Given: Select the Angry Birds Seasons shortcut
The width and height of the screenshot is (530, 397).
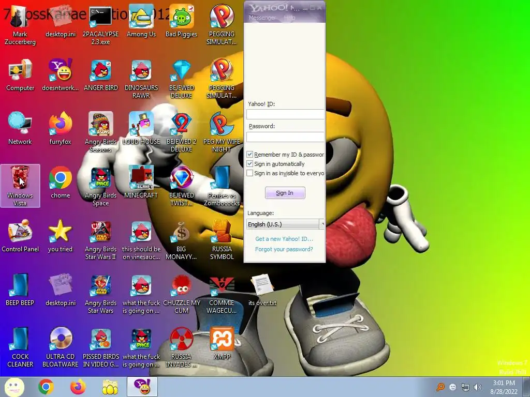Looking at the screenshot, I should coord(101,133).
